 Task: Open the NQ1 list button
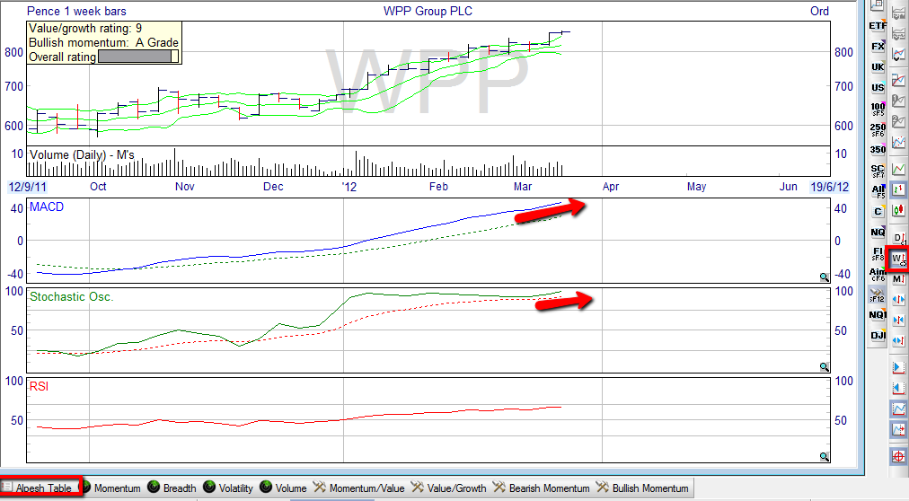[878, 315]
